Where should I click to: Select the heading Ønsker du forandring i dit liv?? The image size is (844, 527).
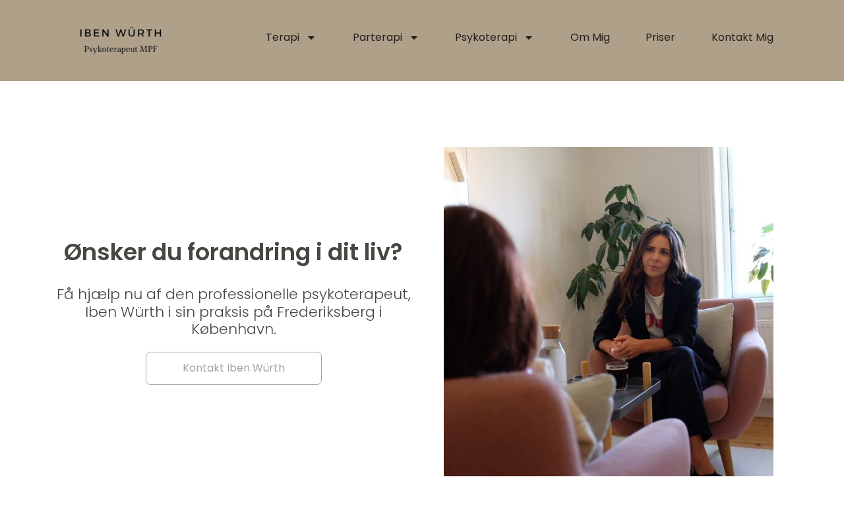point(233,252)
